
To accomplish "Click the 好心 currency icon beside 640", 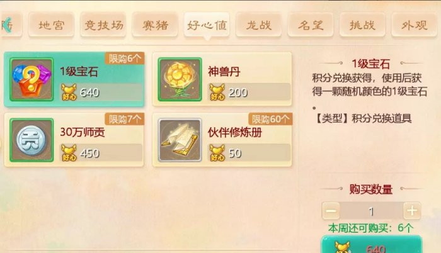I will pos(69,93).
